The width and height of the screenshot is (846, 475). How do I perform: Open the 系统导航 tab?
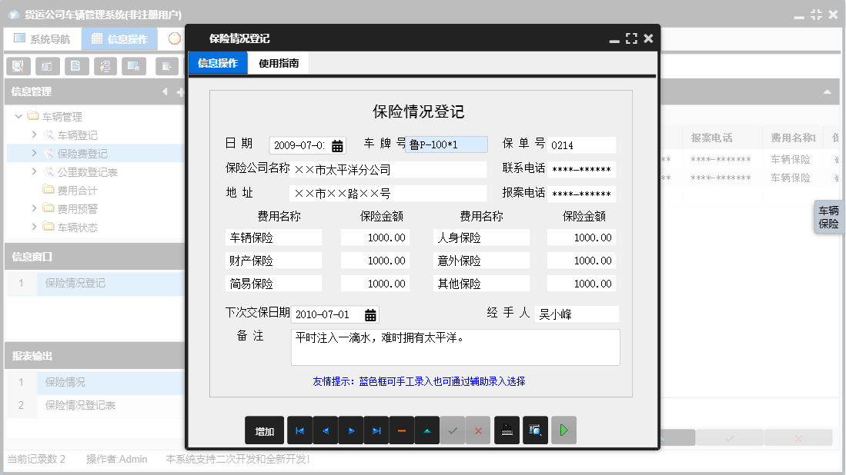(x=42, y=38)
